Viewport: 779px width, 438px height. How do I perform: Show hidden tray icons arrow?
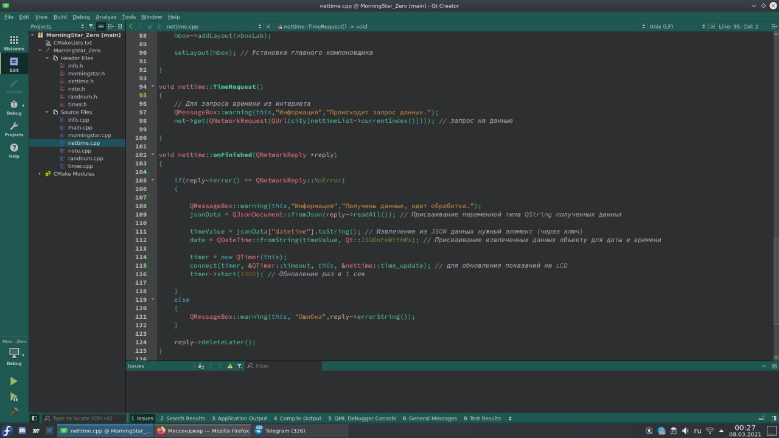(x=721, y=431)
